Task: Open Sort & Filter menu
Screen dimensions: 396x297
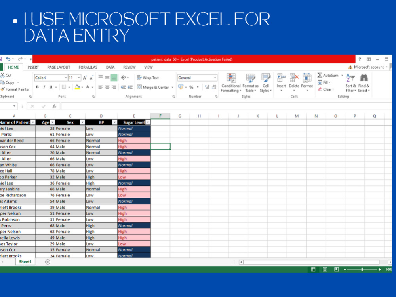Action: 350,83
